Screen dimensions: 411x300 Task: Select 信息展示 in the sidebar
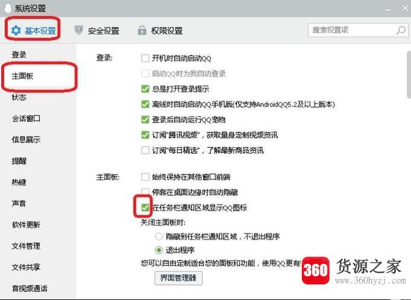click(x=26, y=140)
